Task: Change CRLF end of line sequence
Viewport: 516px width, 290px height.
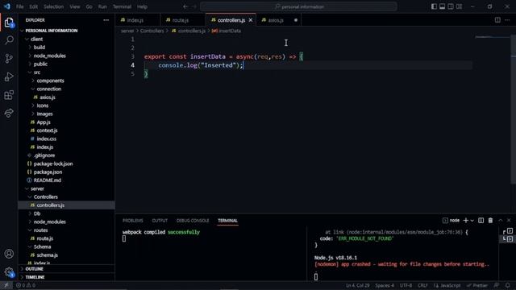Action: point(422,285)
